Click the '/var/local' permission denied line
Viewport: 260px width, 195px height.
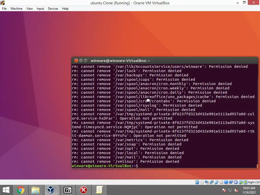(x=128, y=153)
